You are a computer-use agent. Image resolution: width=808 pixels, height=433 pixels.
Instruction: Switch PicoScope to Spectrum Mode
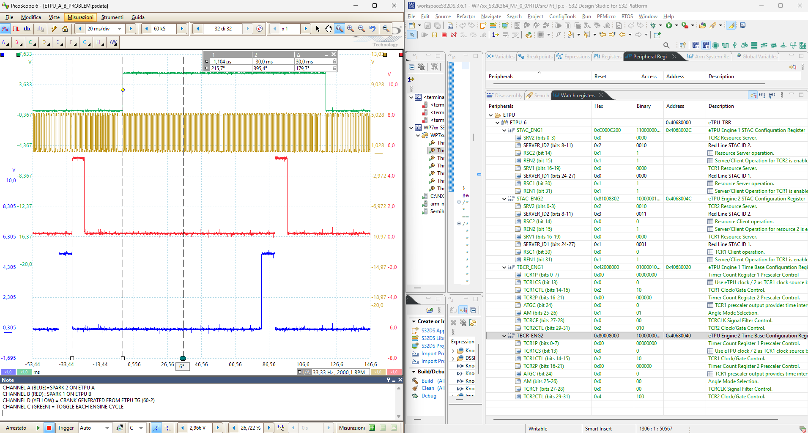pyautogui.click(x=27, y=29)
